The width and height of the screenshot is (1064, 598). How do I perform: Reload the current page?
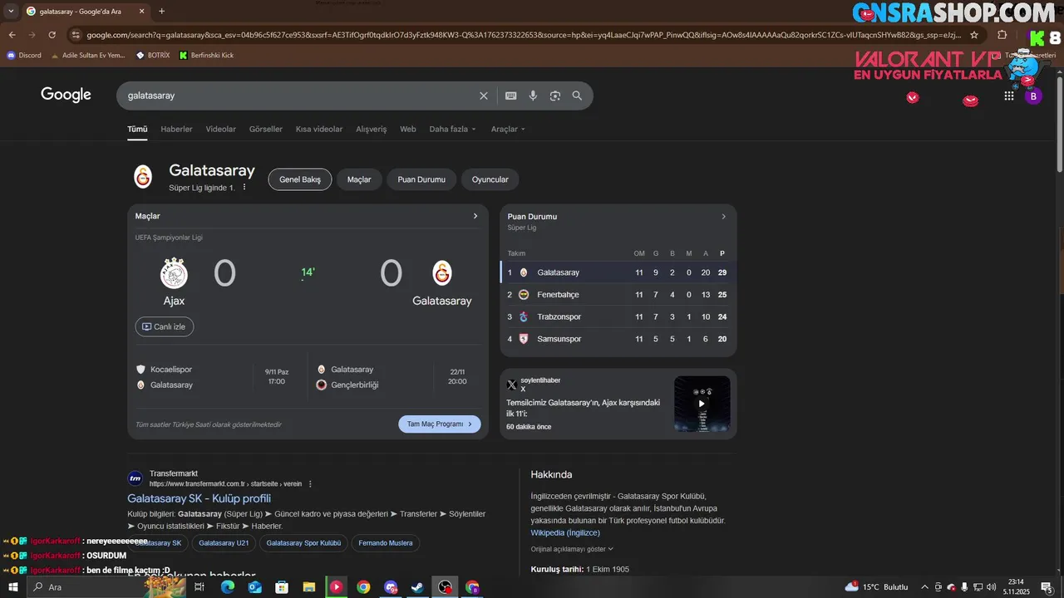click(x=52, y=35)
